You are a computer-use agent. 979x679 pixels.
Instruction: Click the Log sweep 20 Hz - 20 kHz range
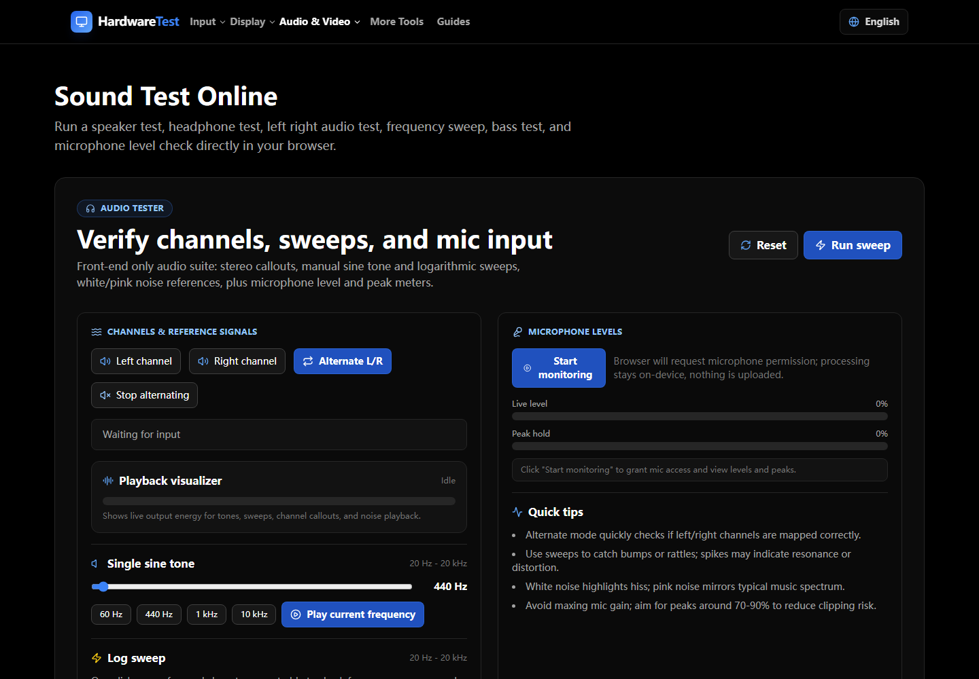(x=438, y=658)
